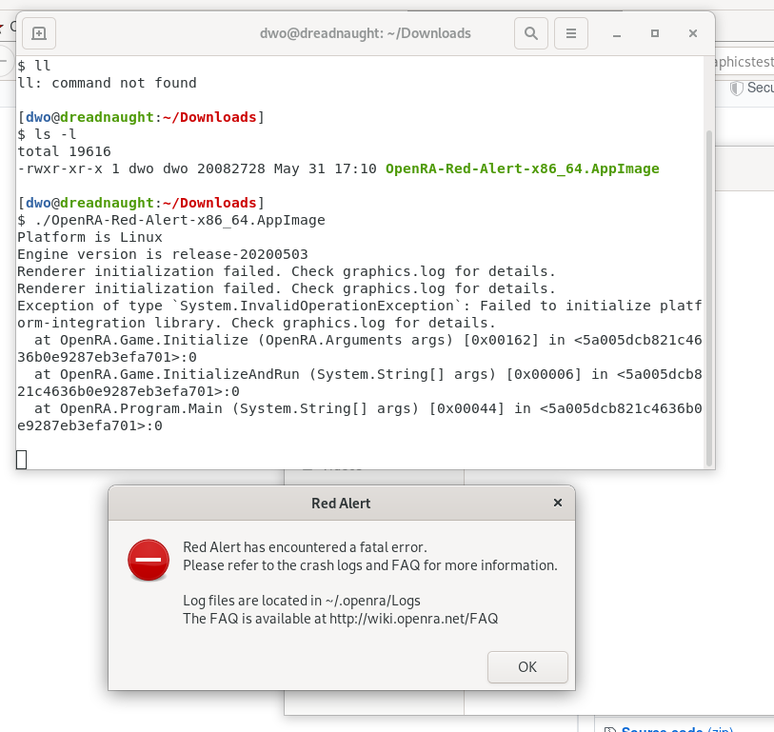Close the Red Alert error dialog
The image size is (774, 732).
(x=558, y=503)
